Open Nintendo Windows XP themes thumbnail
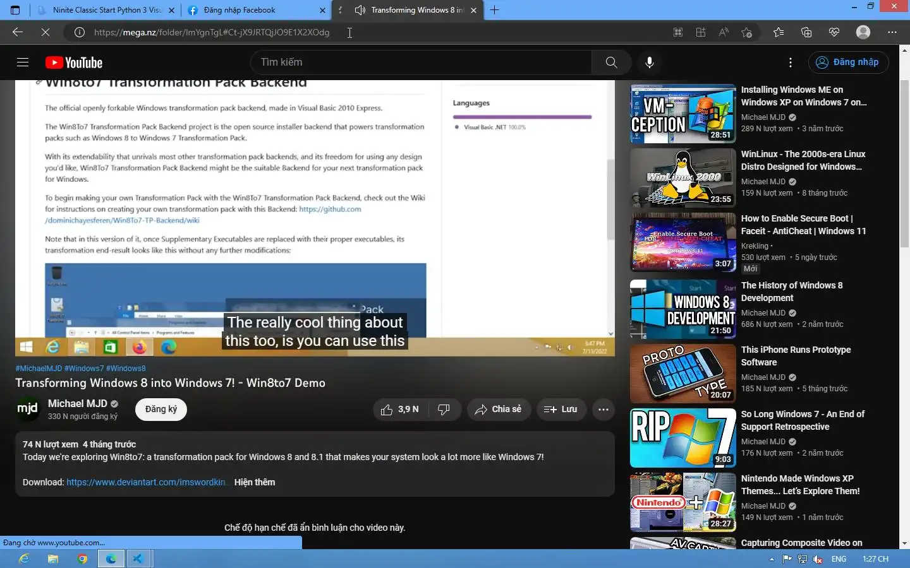This screenshot has height=568, width=910. [683, 502]
